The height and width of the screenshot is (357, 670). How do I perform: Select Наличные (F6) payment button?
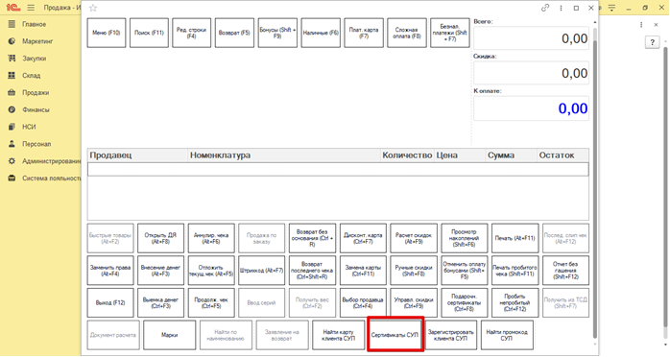[321, 33]
